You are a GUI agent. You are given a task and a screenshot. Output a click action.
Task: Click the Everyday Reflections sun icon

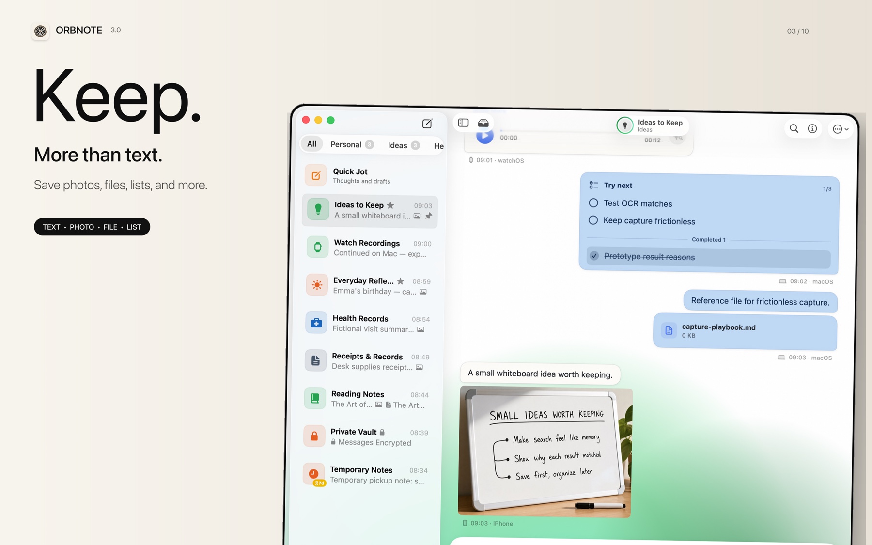317,285
